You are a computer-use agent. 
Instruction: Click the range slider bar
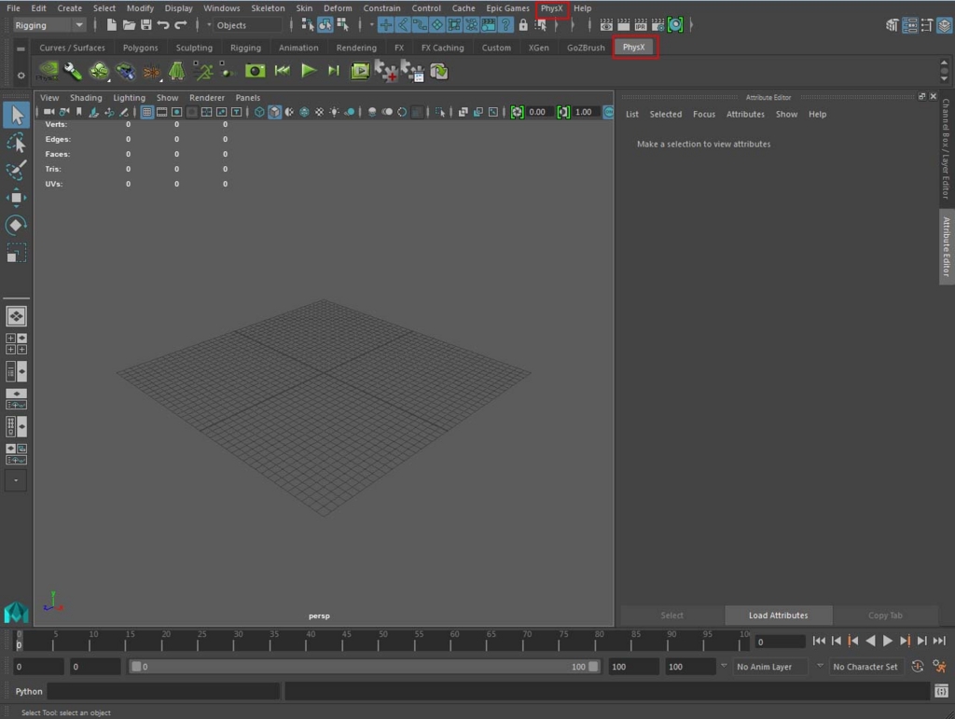365,667
